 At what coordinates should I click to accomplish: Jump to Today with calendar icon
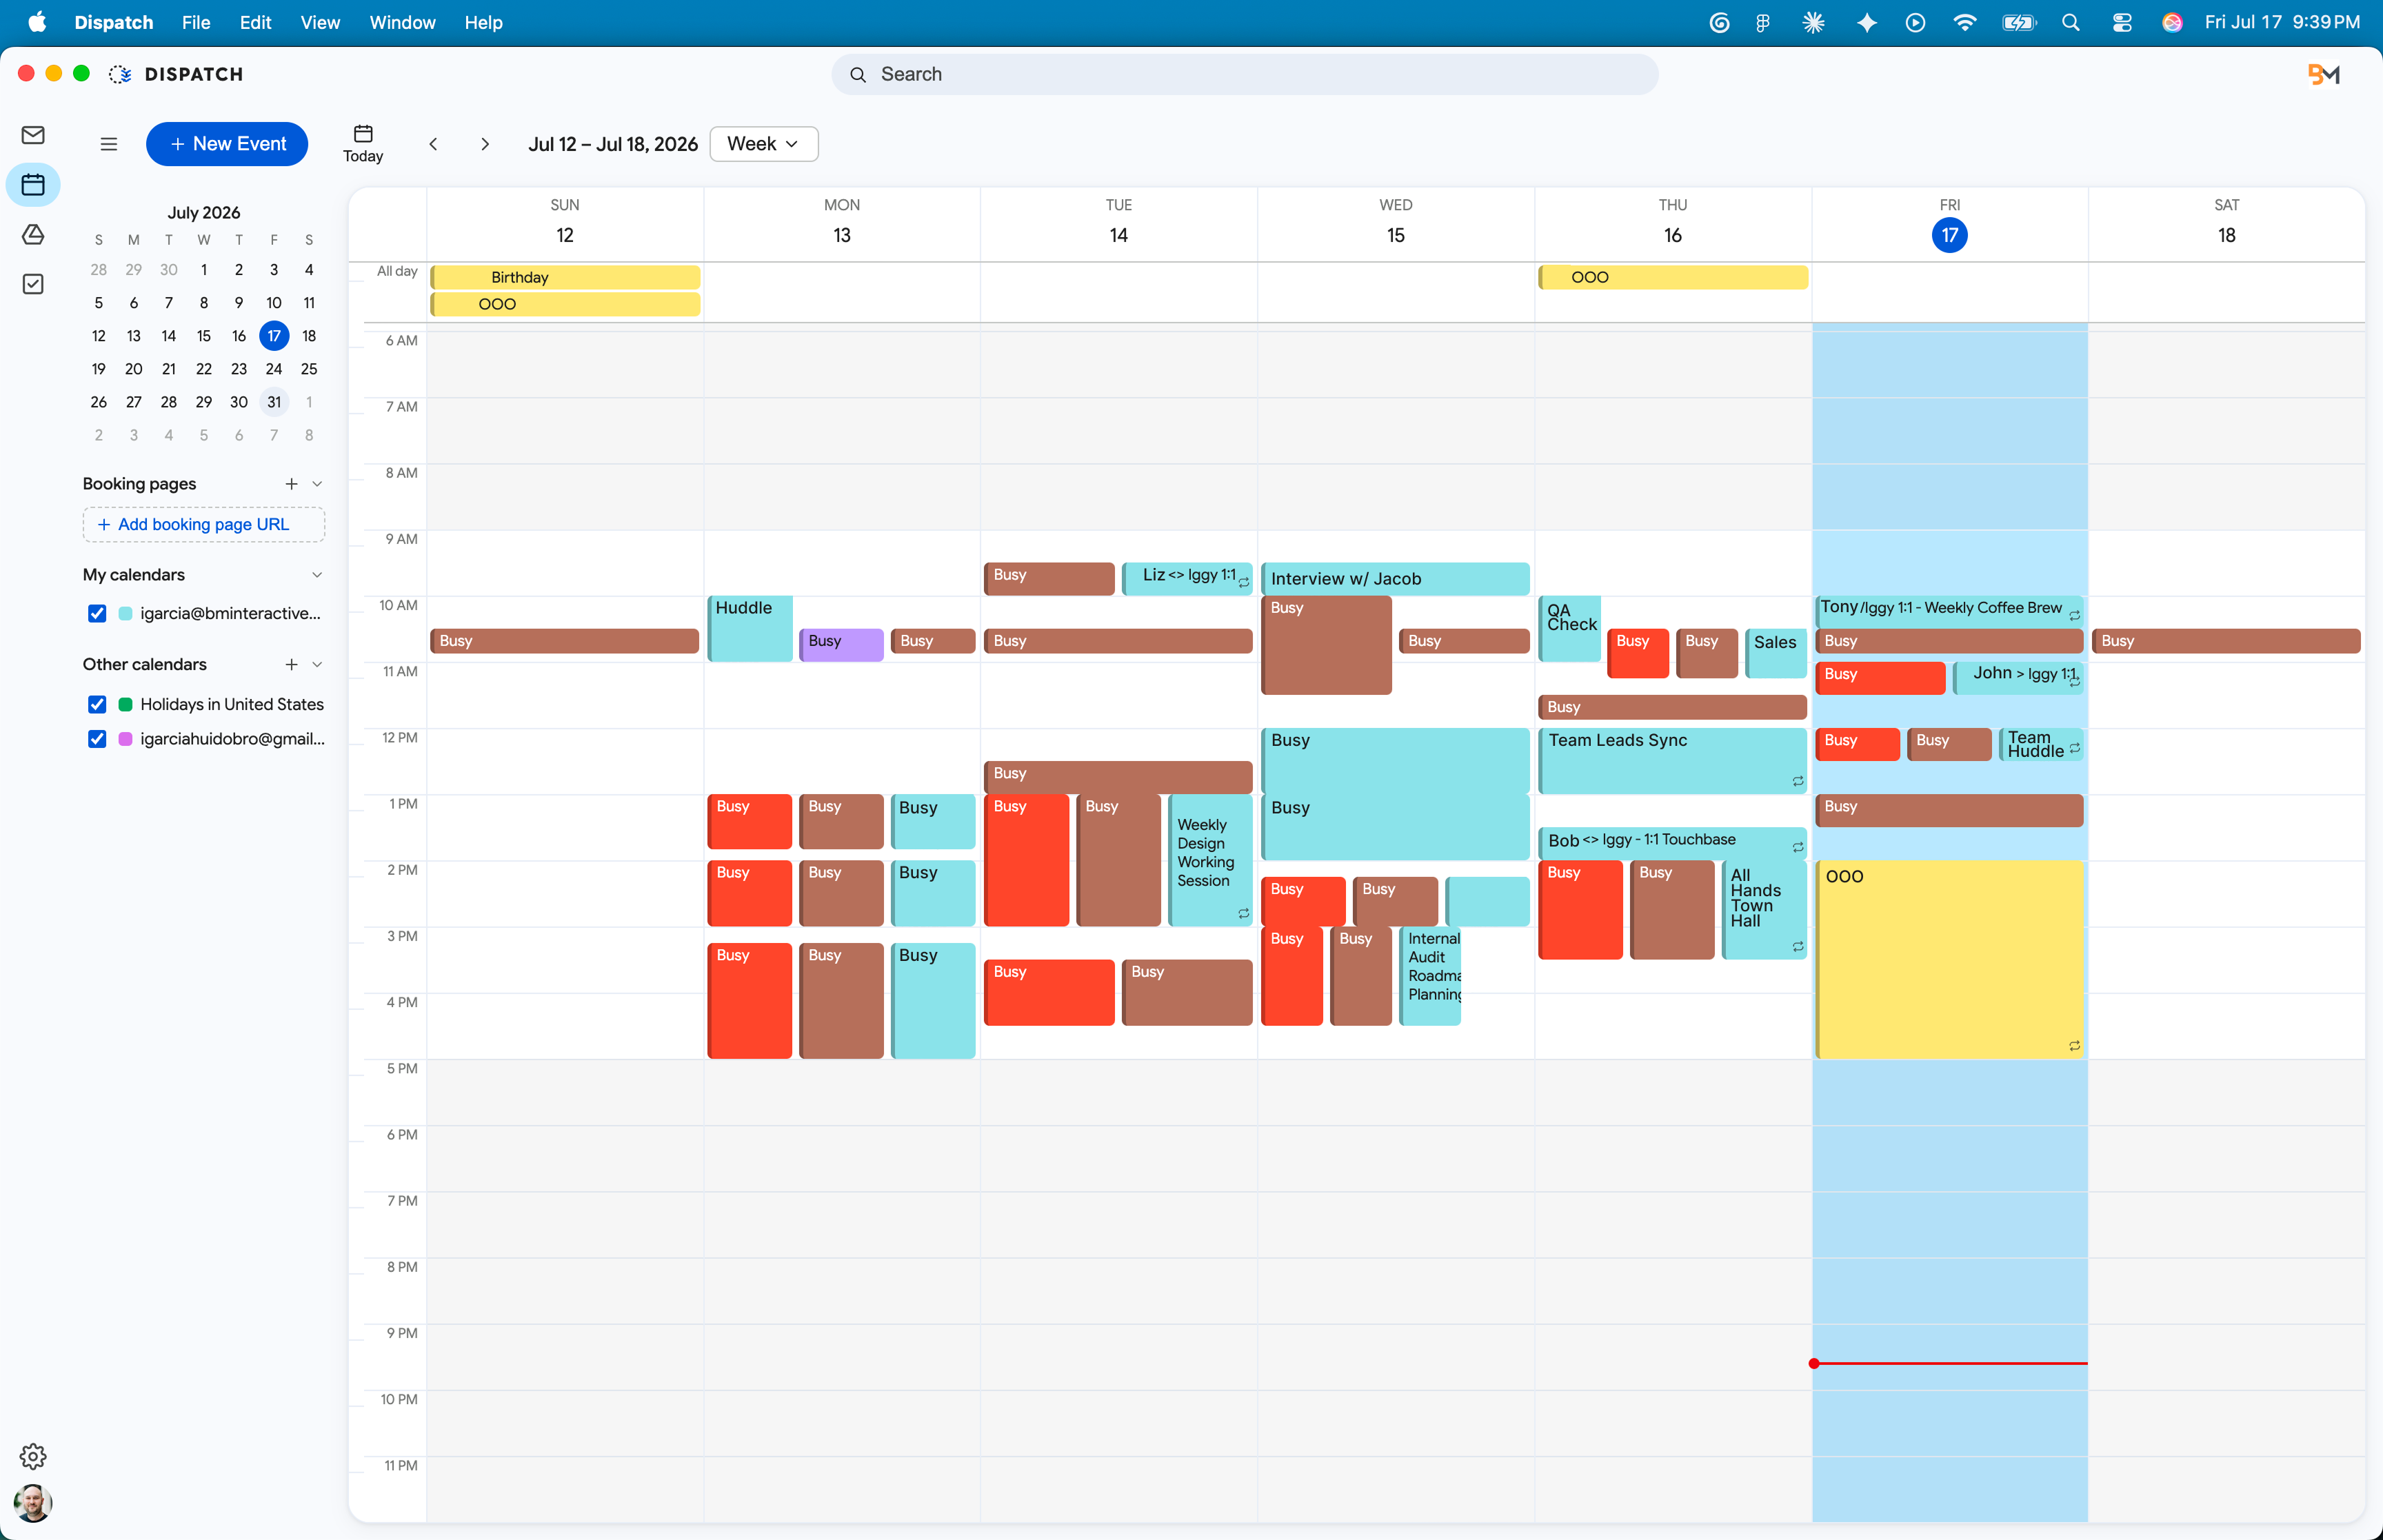[363, 144]
